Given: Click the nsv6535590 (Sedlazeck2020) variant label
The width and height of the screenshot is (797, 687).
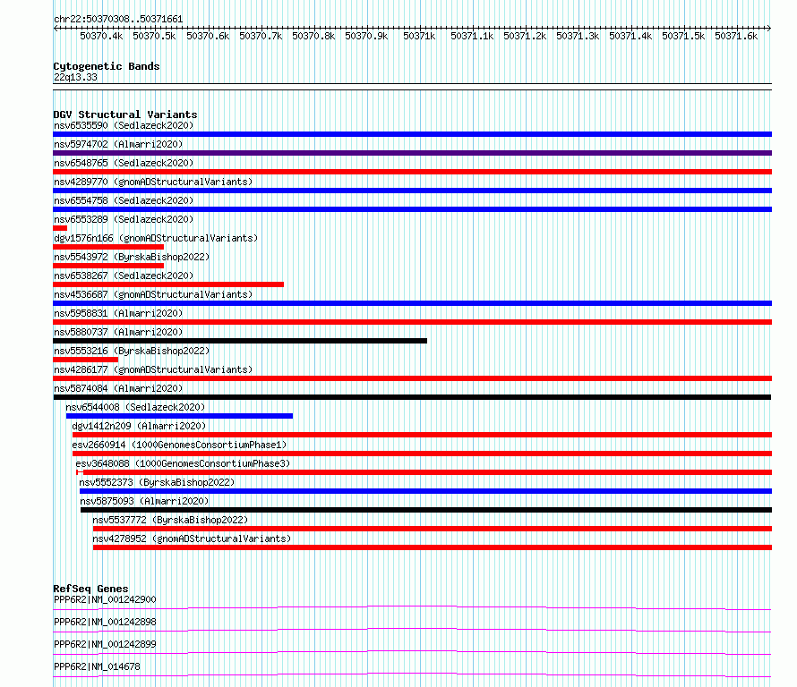Looking at the screenshot, I should [x=124, y=125].
